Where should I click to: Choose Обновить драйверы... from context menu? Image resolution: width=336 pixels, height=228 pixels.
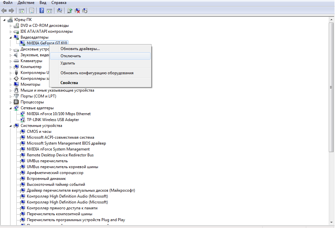pyautogui.click(x=80, y=49)
